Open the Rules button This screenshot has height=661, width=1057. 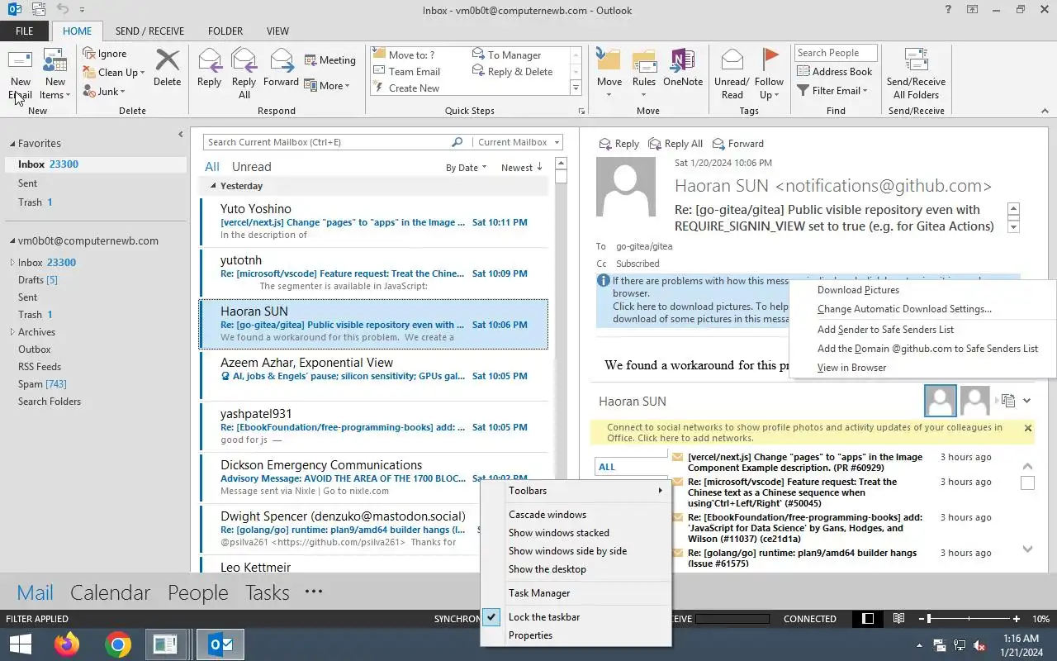(644, 74)
